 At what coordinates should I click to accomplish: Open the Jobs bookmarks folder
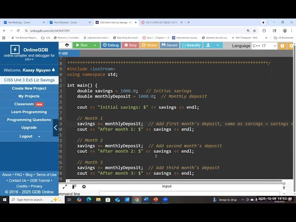pyautogui.click(x=46, y=38)
